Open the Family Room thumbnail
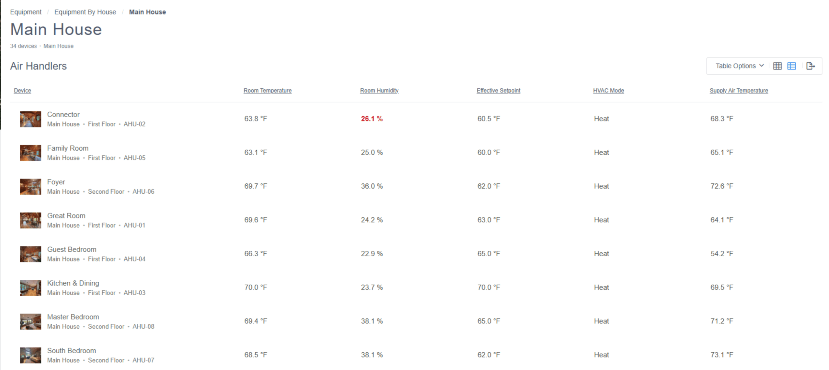Image resolution: width=829 pixels, height=370 pixels. click(x=30, y=153)
